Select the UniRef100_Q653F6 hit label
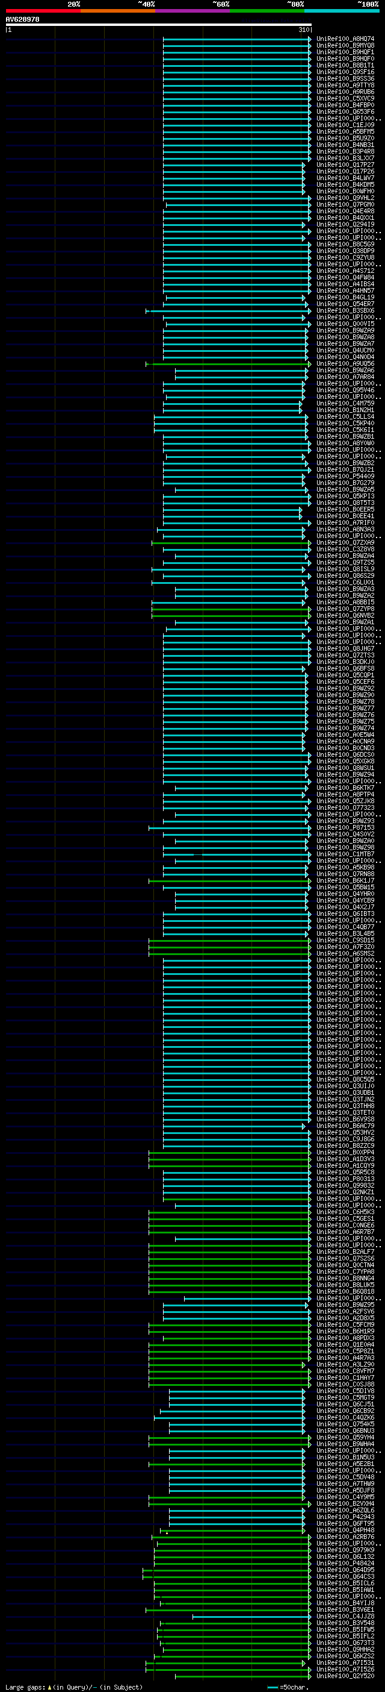The width and height of the screenshot is (385, 1692). click(x=346, y=111)
